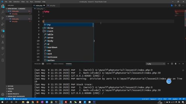Open the Run menu
This screenshot has width=186, height=104.
tap(31, 2)
